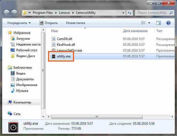The height and width of the screenshot is (136, 177).
Task: Click the Открыть toolbar button
Action: click(x=49, y=23)
